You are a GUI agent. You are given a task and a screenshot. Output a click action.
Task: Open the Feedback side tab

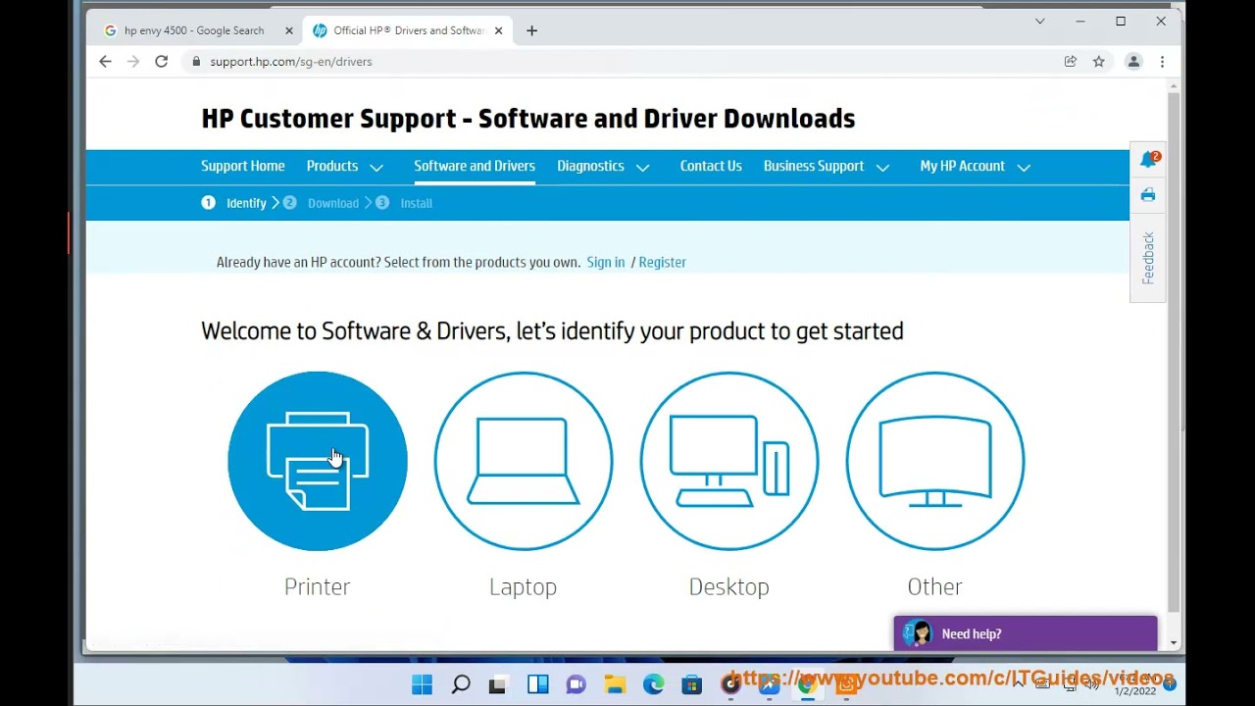click(1148, 258)
